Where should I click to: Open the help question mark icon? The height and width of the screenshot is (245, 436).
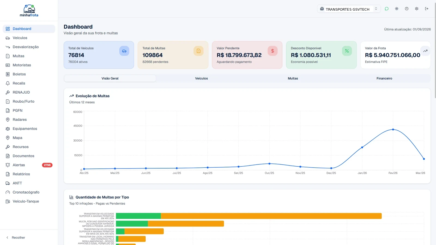[x=407, y=9]
